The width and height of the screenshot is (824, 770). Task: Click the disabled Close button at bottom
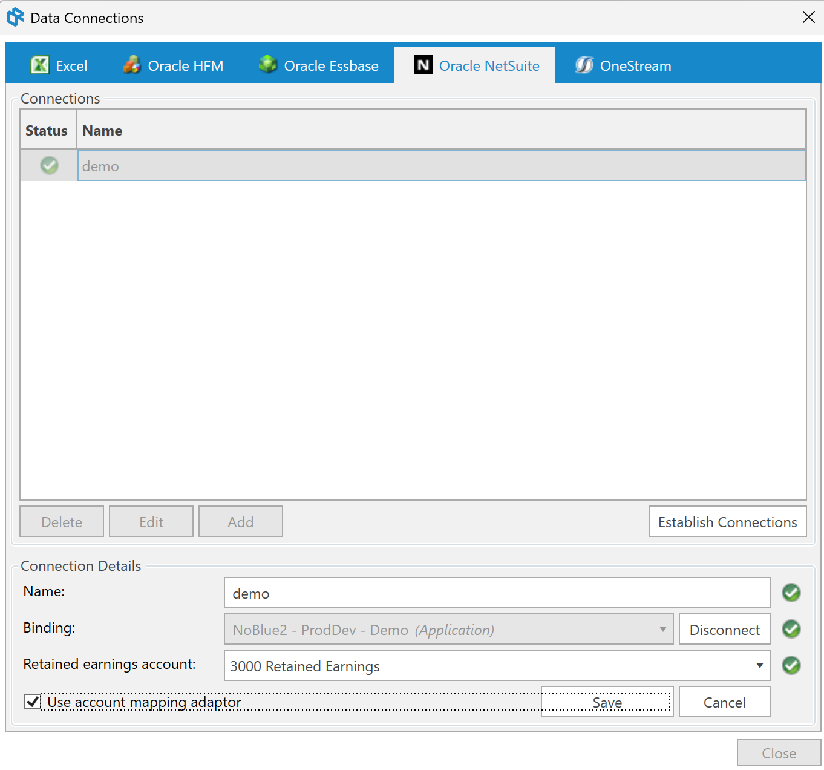(x=779, y=753)
